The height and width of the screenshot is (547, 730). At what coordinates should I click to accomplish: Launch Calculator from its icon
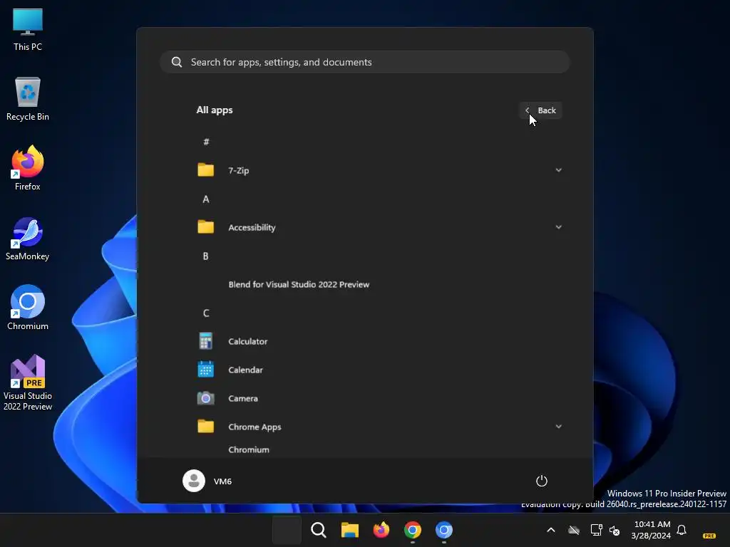click(205, 341)
